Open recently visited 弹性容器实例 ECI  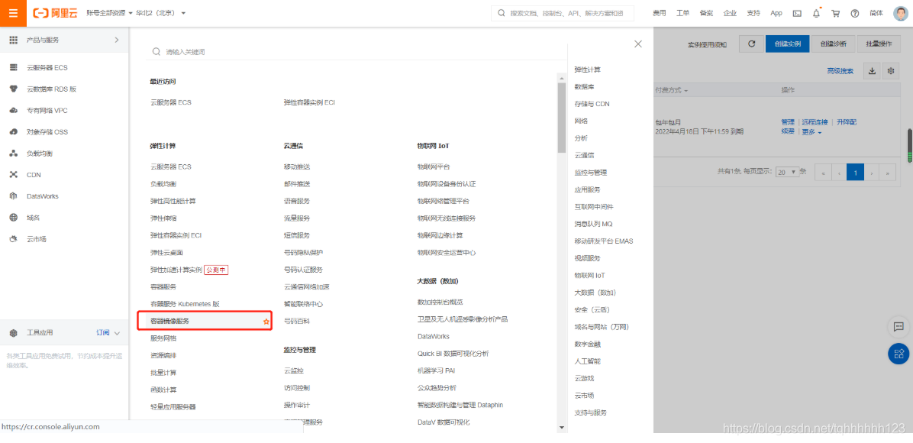(309, 102)
